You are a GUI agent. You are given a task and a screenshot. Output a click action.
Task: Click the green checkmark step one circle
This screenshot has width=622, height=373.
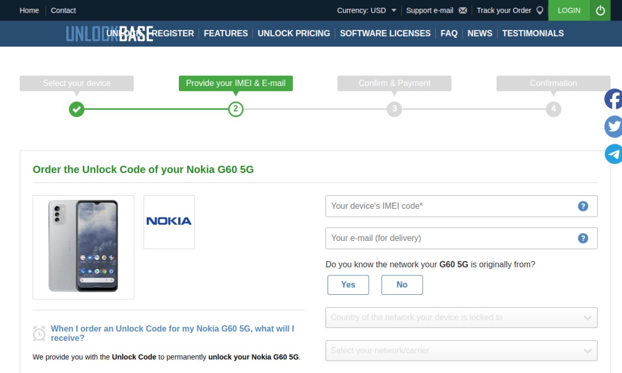pos(76,109)
